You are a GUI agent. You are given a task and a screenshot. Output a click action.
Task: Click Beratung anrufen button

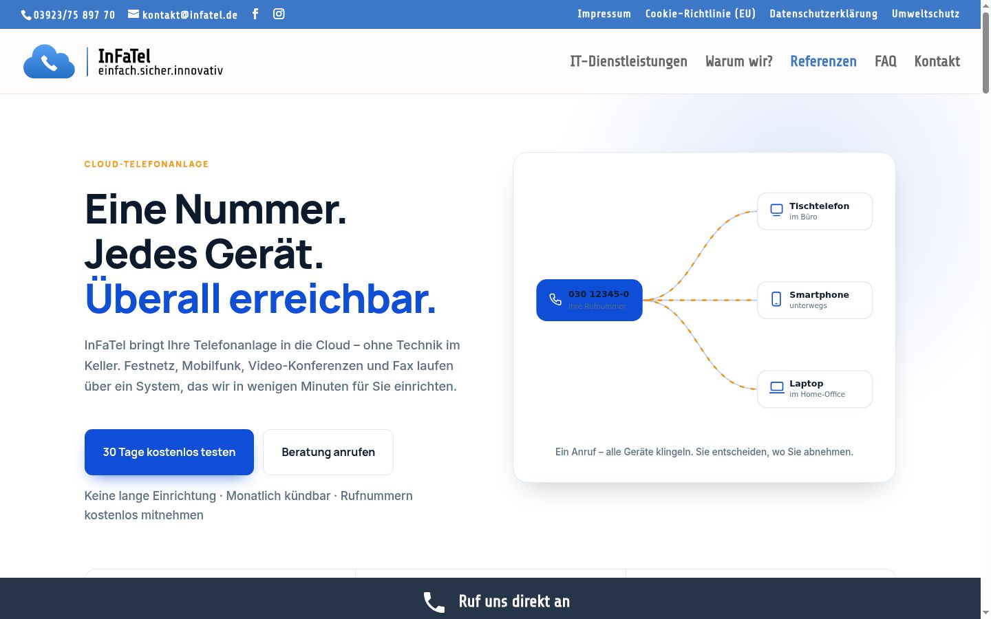[328, 452]
